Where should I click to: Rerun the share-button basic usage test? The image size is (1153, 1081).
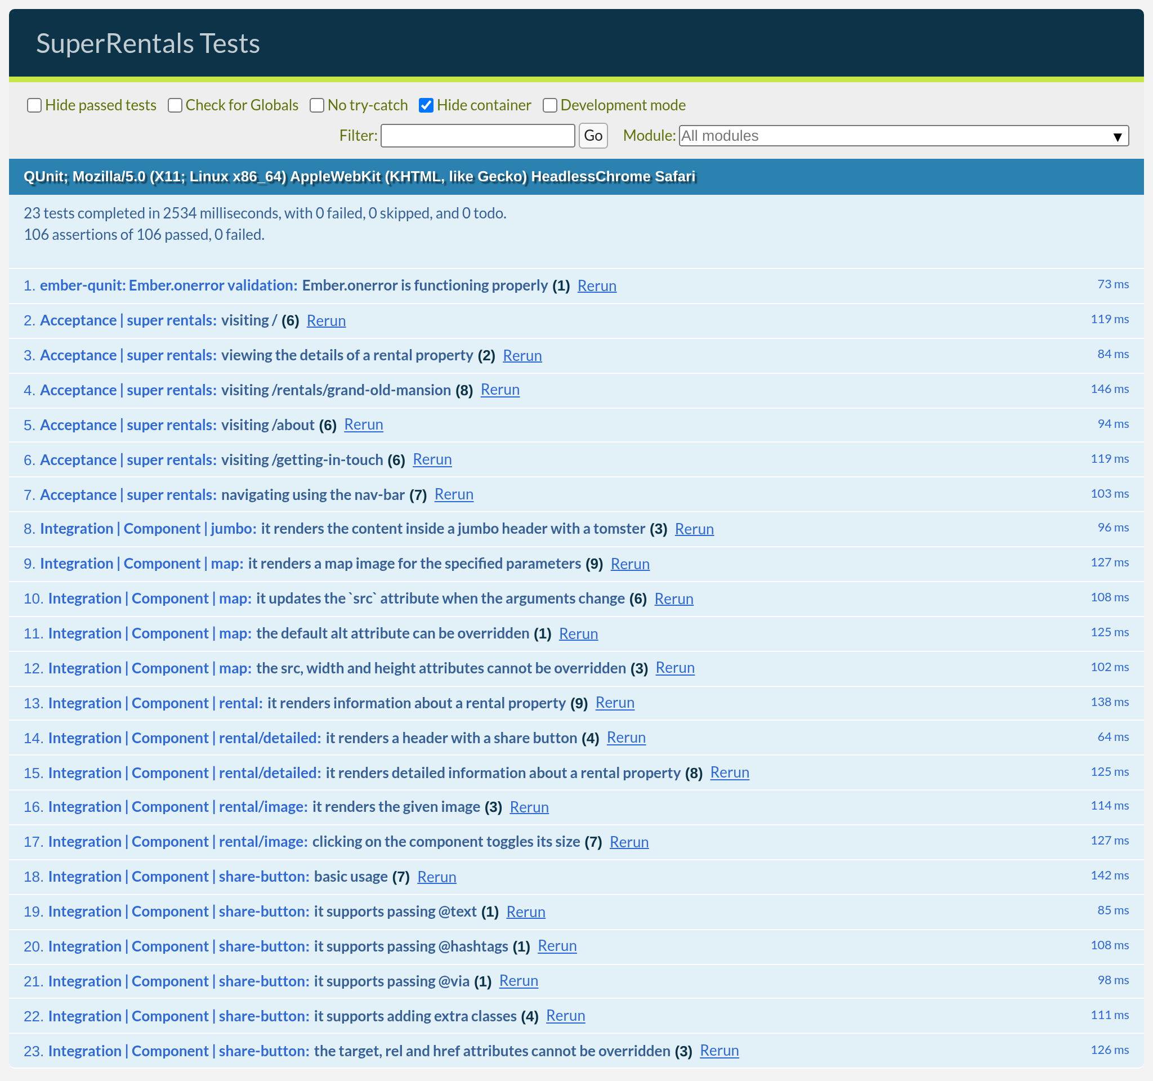tap(437, 877)
